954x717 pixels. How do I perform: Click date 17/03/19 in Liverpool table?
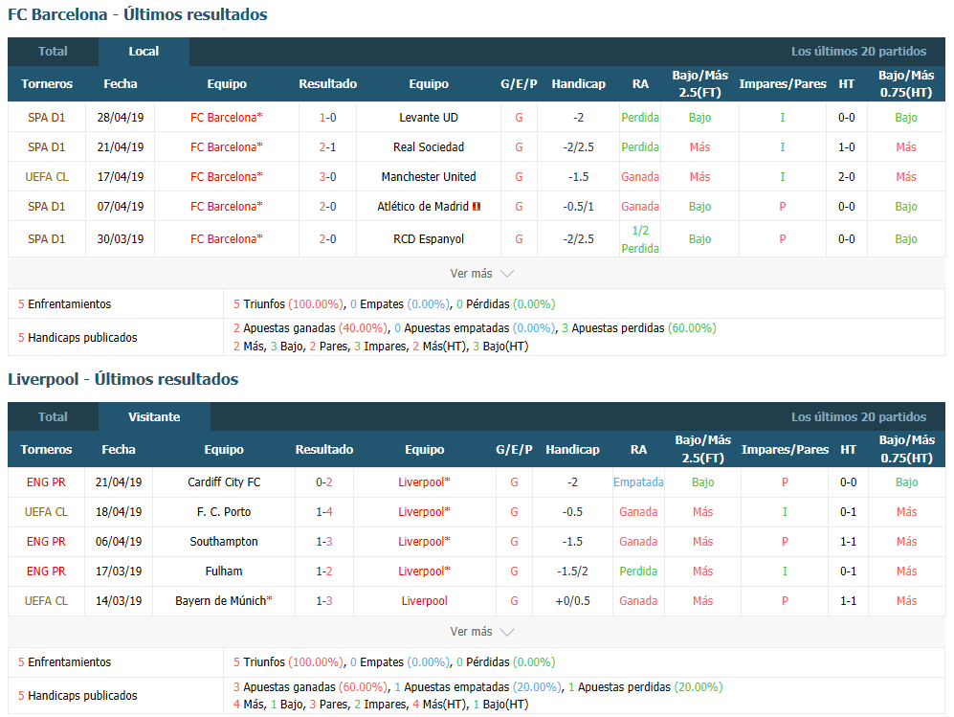click(119, 571)
